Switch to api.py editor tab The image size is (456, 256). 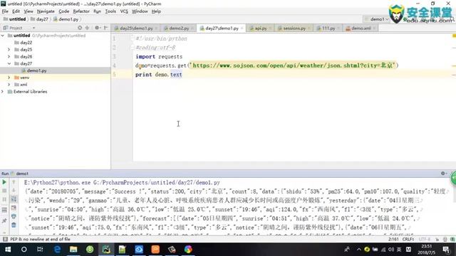click(260, 28)
